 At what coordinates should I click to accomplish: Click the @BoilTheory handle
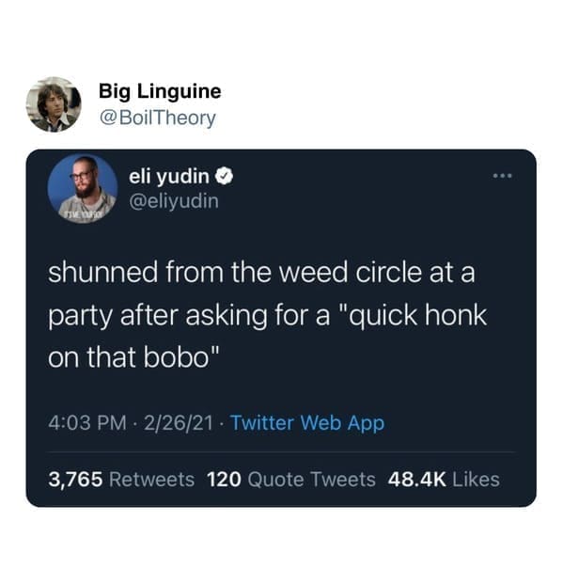pyautogui.click(x=158, y=118)
